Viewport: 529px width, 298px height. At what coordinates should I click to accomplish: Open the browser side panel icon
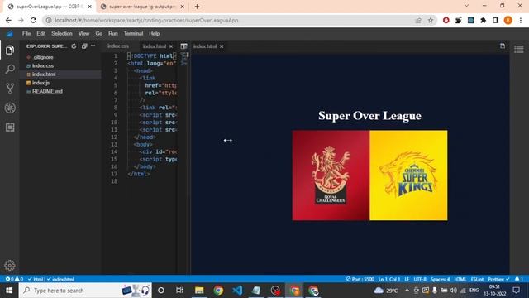click(x=495, y=20)
